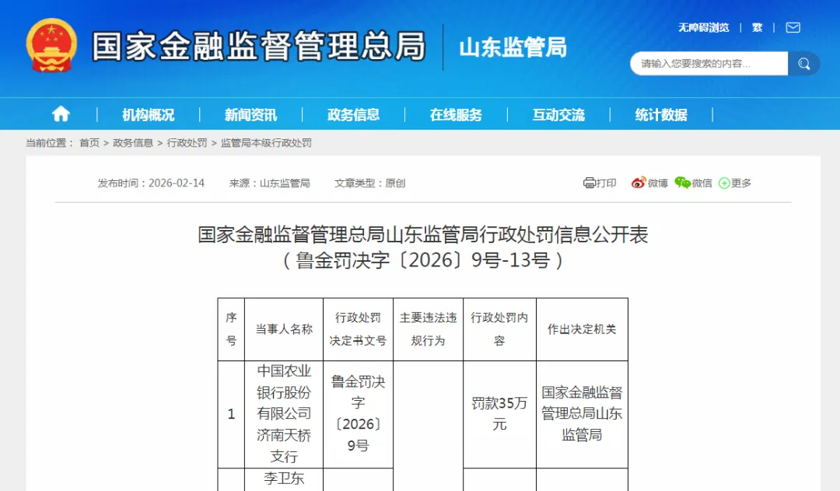Click 序号 table header cell
840x491 pixels.
tap(231, 329)
